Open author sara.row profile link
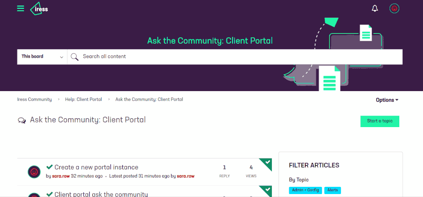This screenshot has height=197, width=423. [x=61, y=176]
